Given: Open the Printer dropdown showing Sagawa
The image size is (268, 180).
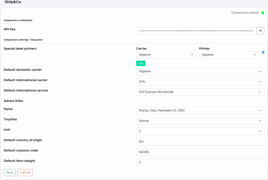Looking at the screenshot, I should [229, 55].
